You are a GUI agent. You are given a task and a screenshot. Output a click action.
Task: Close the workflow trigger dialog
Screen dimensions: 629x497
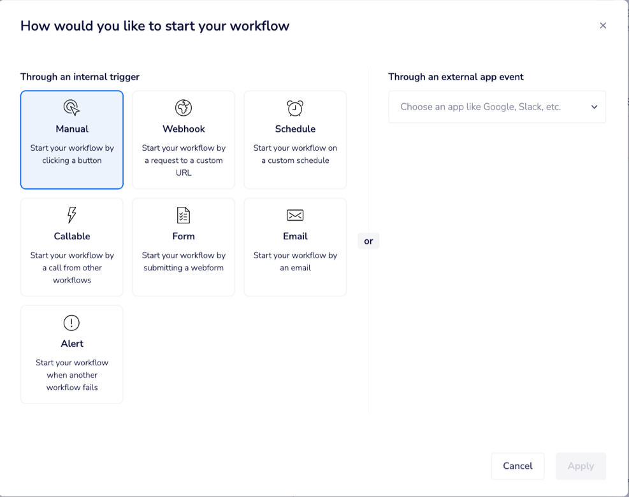tap(603, 25)
